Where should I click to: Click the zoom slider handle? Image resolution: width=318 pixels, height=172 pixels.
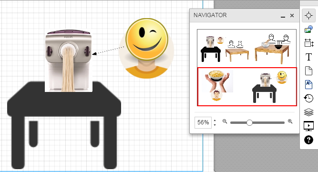point(249,122)
